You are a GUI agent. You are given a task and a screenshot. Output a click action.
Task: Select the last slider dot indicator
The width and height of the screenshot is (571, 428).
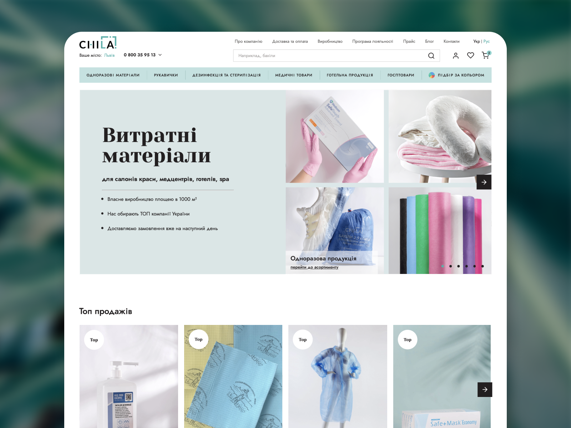(482, 266)
